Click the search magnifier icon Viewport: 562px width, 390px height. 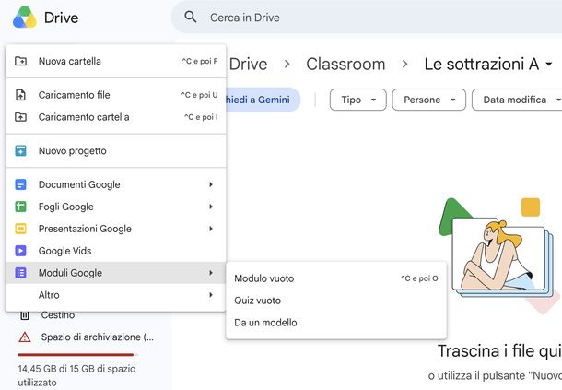(x=191, y=17)
